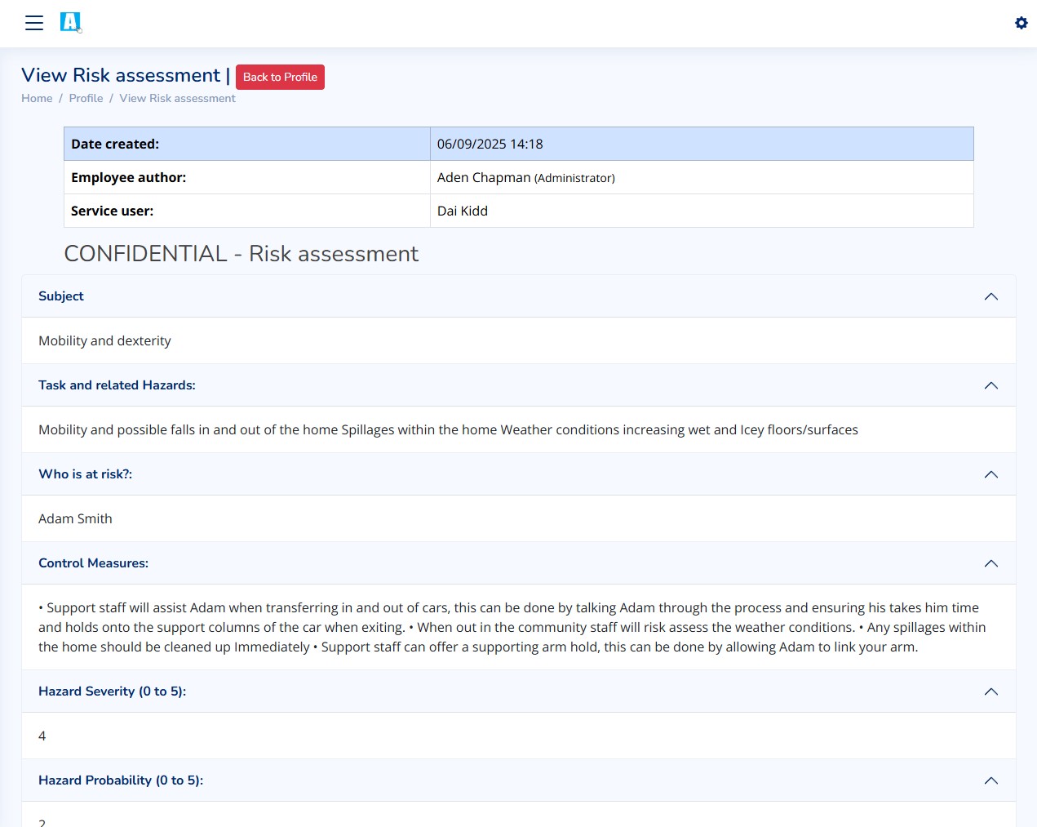
Task: Open the hamburger navigation menu
Action: point(34,23)
